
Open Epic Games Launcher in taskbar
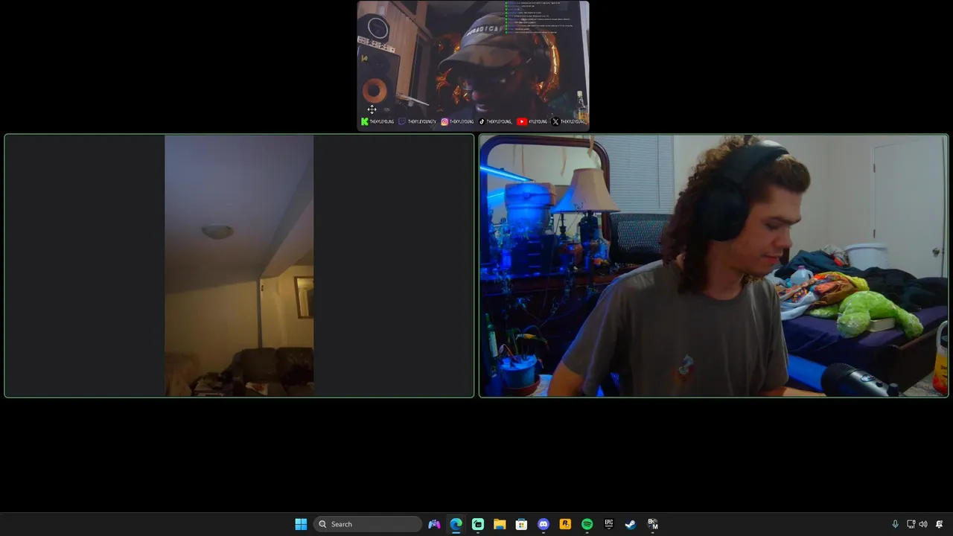click(x=608, y=524)
